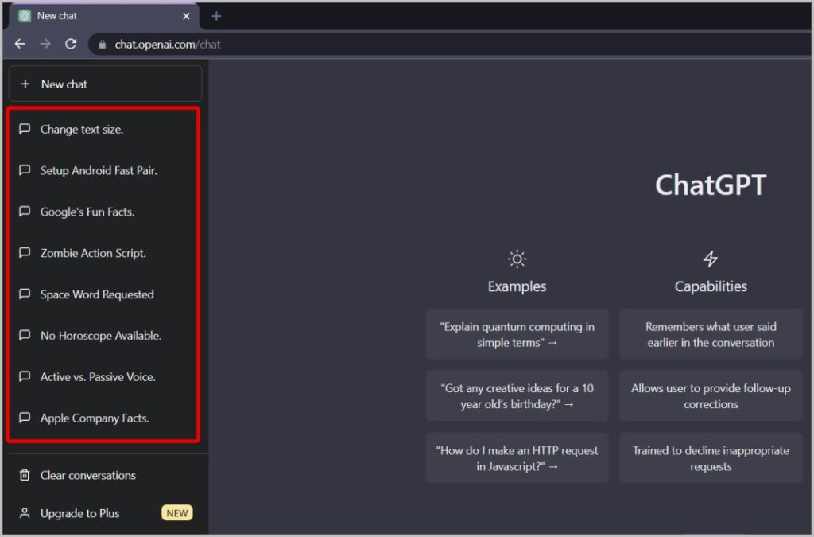The width and height of the screenshot is (814, 537).
Task: Click the sun icon above Examples
Action: tap(517, 259)
